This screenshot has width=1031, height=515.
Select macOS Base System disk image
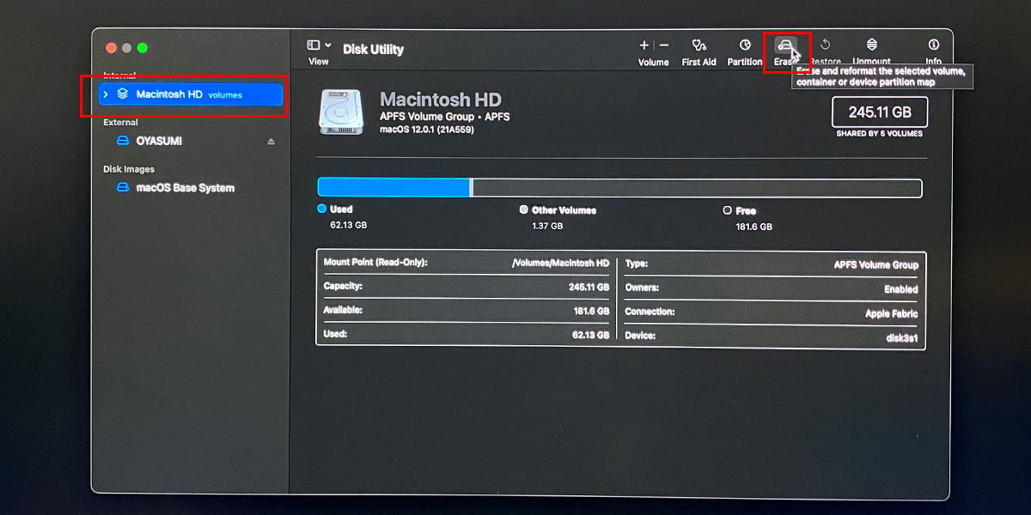(x=185, y=188)
